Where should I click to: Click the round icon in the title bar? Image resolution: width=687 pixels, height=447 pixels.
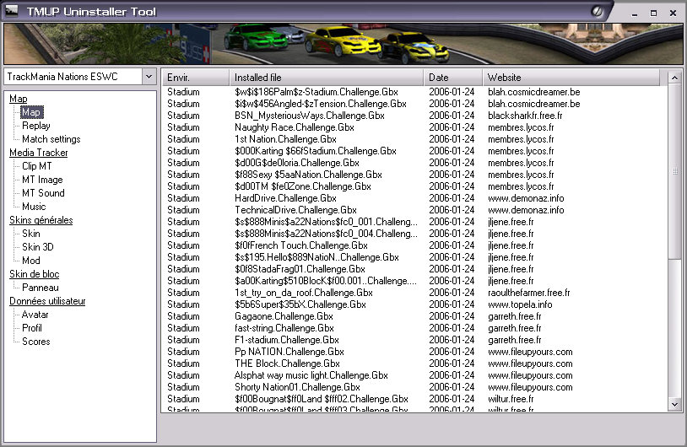(x=598, y=11)
